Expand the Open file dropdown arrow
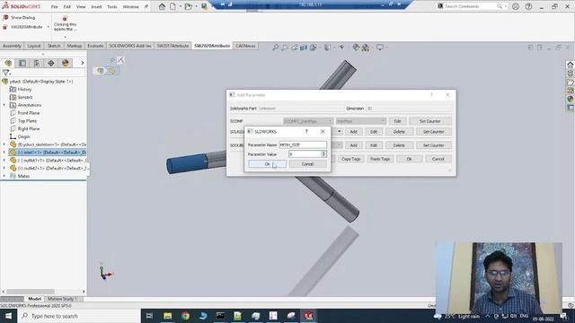 [x=196, y=6]
